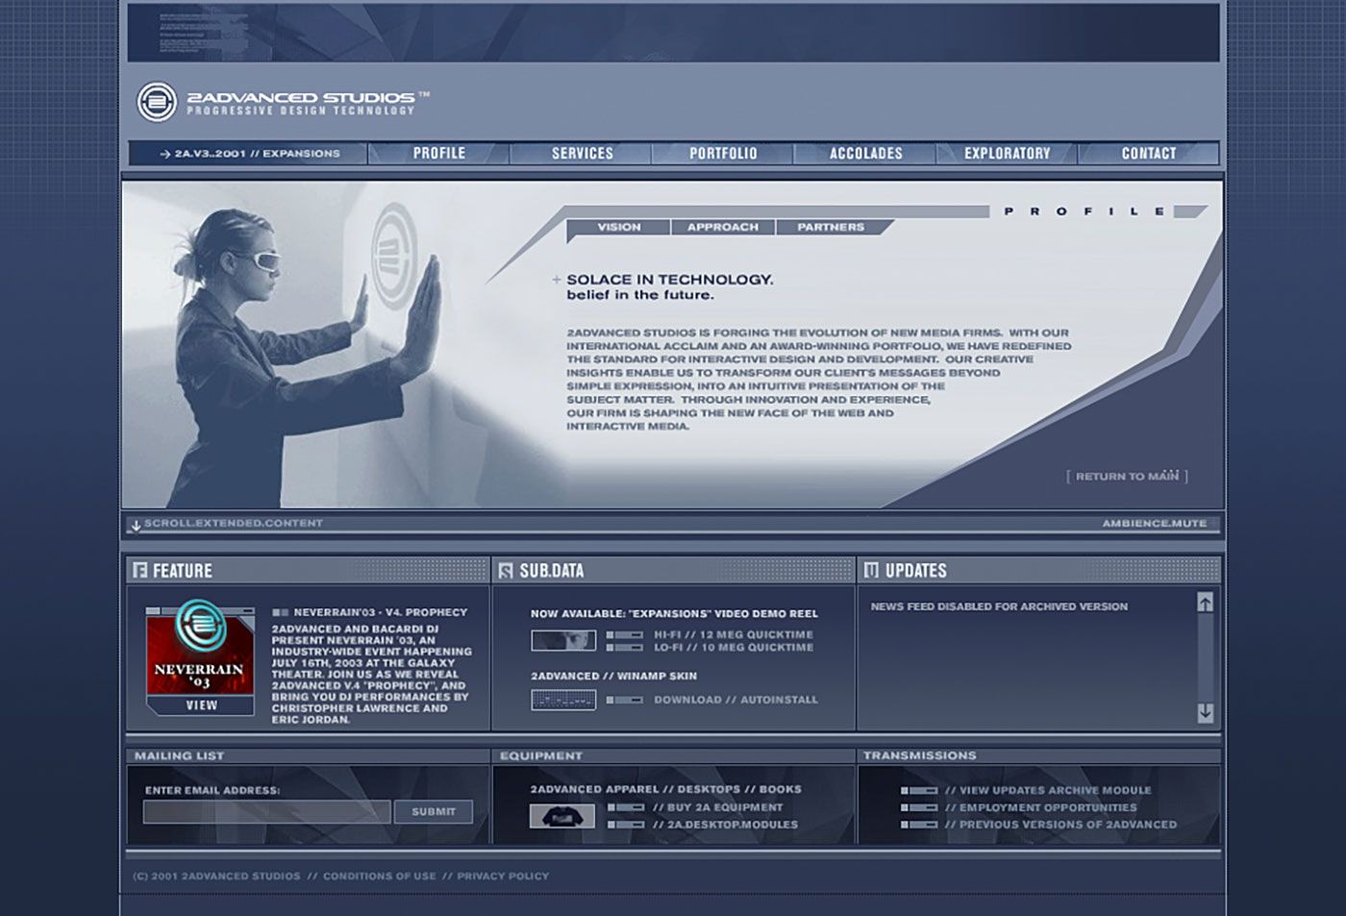
Task: Click the Mailing List panel heading
Action: pyautogui.click(x=179, y=755)
